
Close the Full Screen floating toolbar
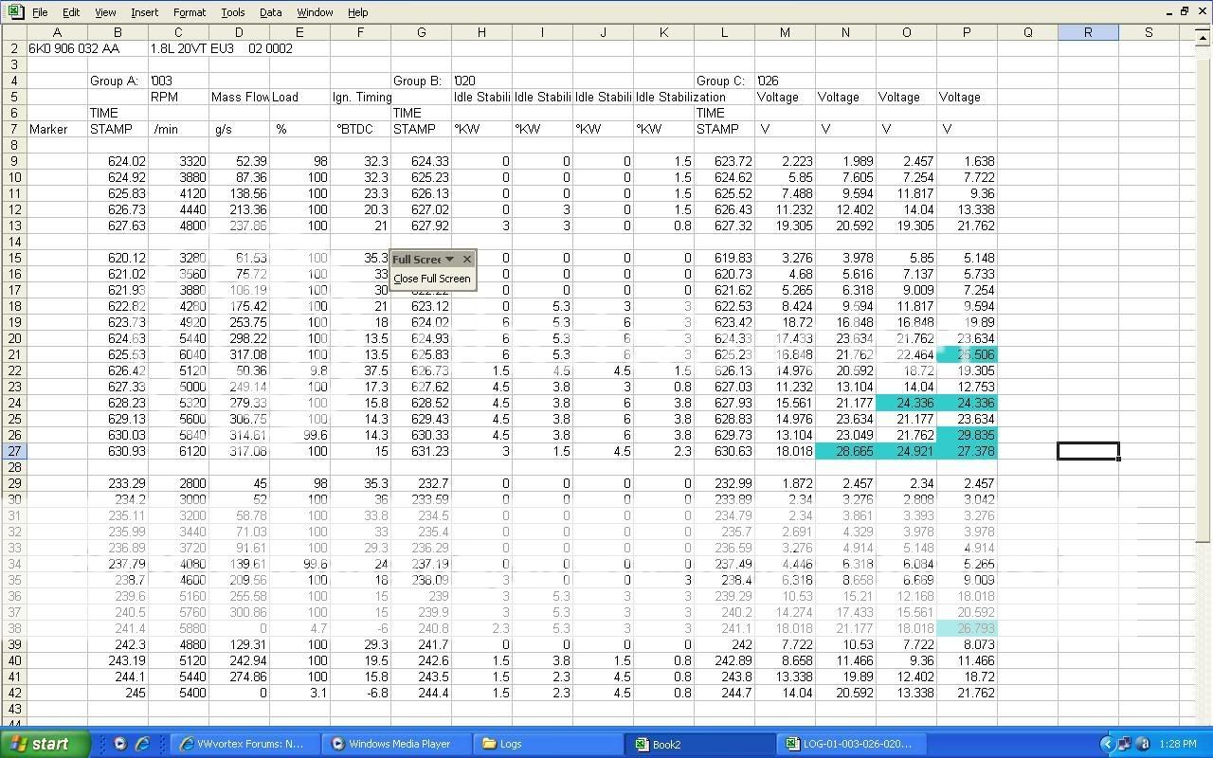coord(466,259)
